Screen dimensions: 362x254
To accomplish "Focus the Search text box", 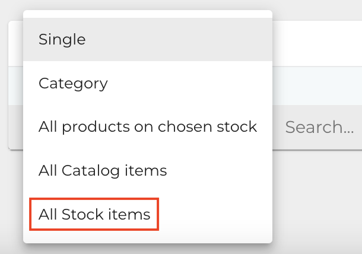I will (x=319, y=126).
